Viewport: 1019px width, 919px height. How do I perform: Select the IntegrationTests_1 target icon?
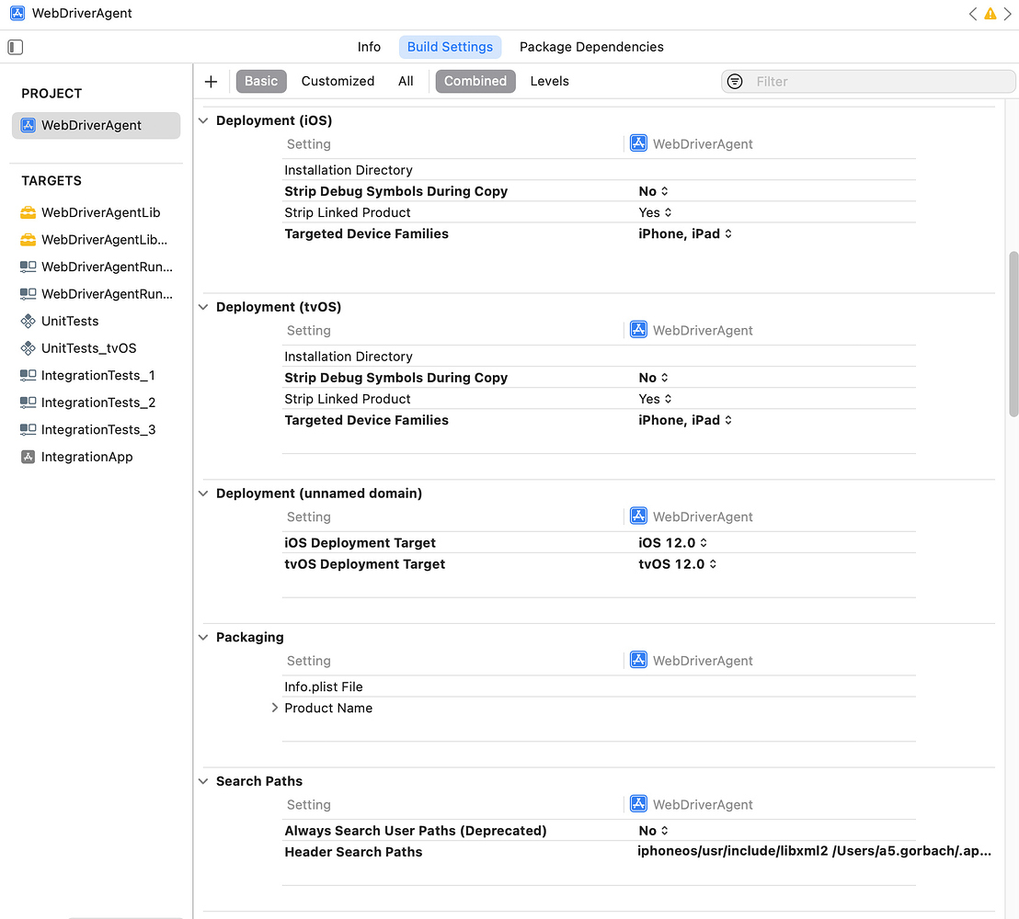pyautogui.click(x=28, y=375)
